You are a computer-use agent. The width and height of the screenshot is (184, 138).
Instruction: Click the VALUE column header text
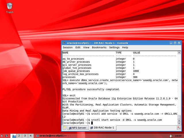pos(137,53)
